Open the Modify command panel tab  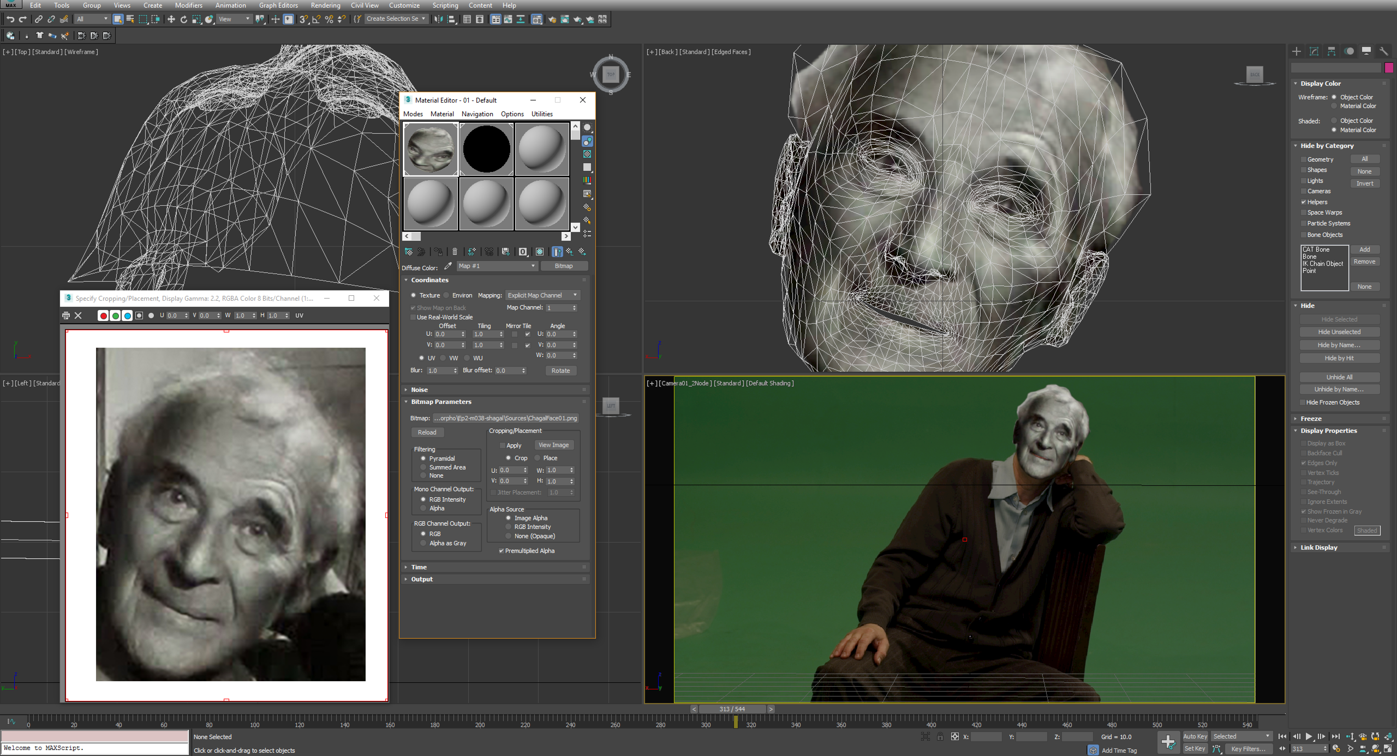coord(1314,51)
